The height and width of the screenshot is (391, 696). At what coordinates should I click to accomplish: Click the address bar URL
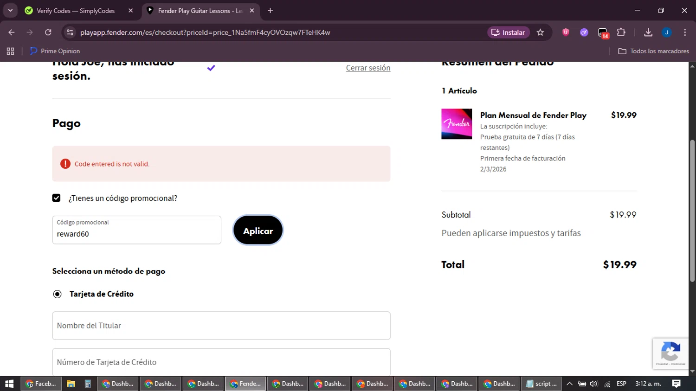point(205,32)
